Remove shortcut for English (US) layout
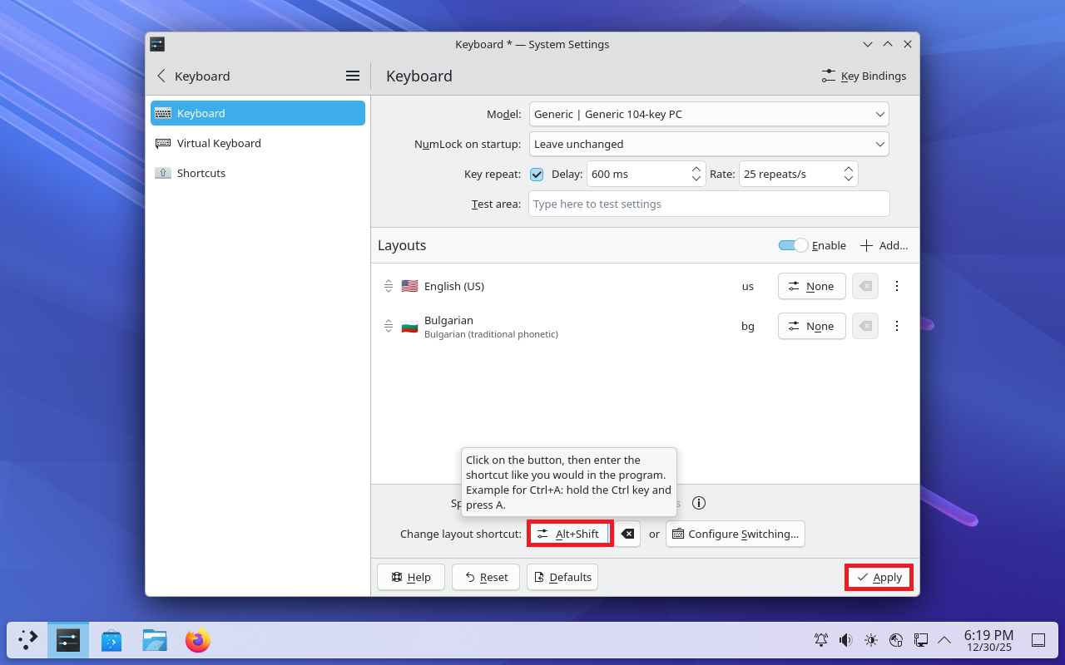Image resolution: width=1065 pixels, height=665 pixels. pos(864,286)
